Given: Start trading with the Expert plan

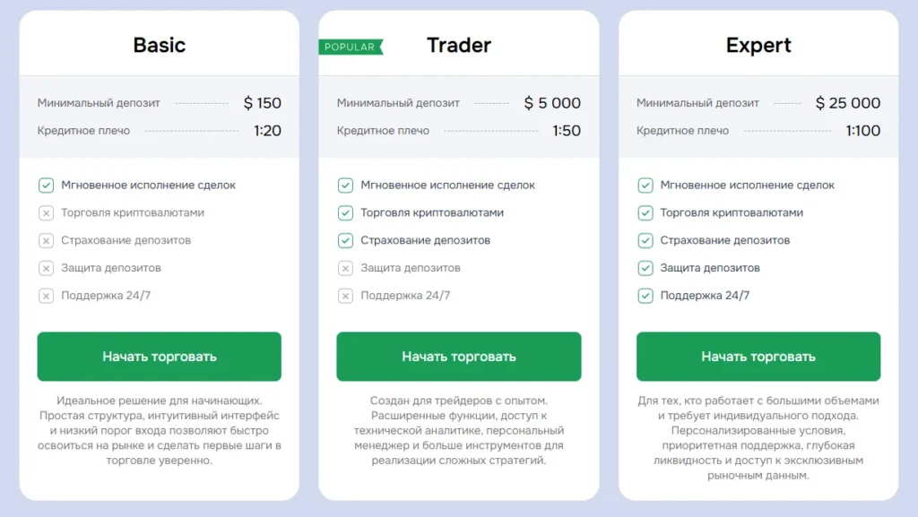Looking at the screenshot, I should [758, 357].
